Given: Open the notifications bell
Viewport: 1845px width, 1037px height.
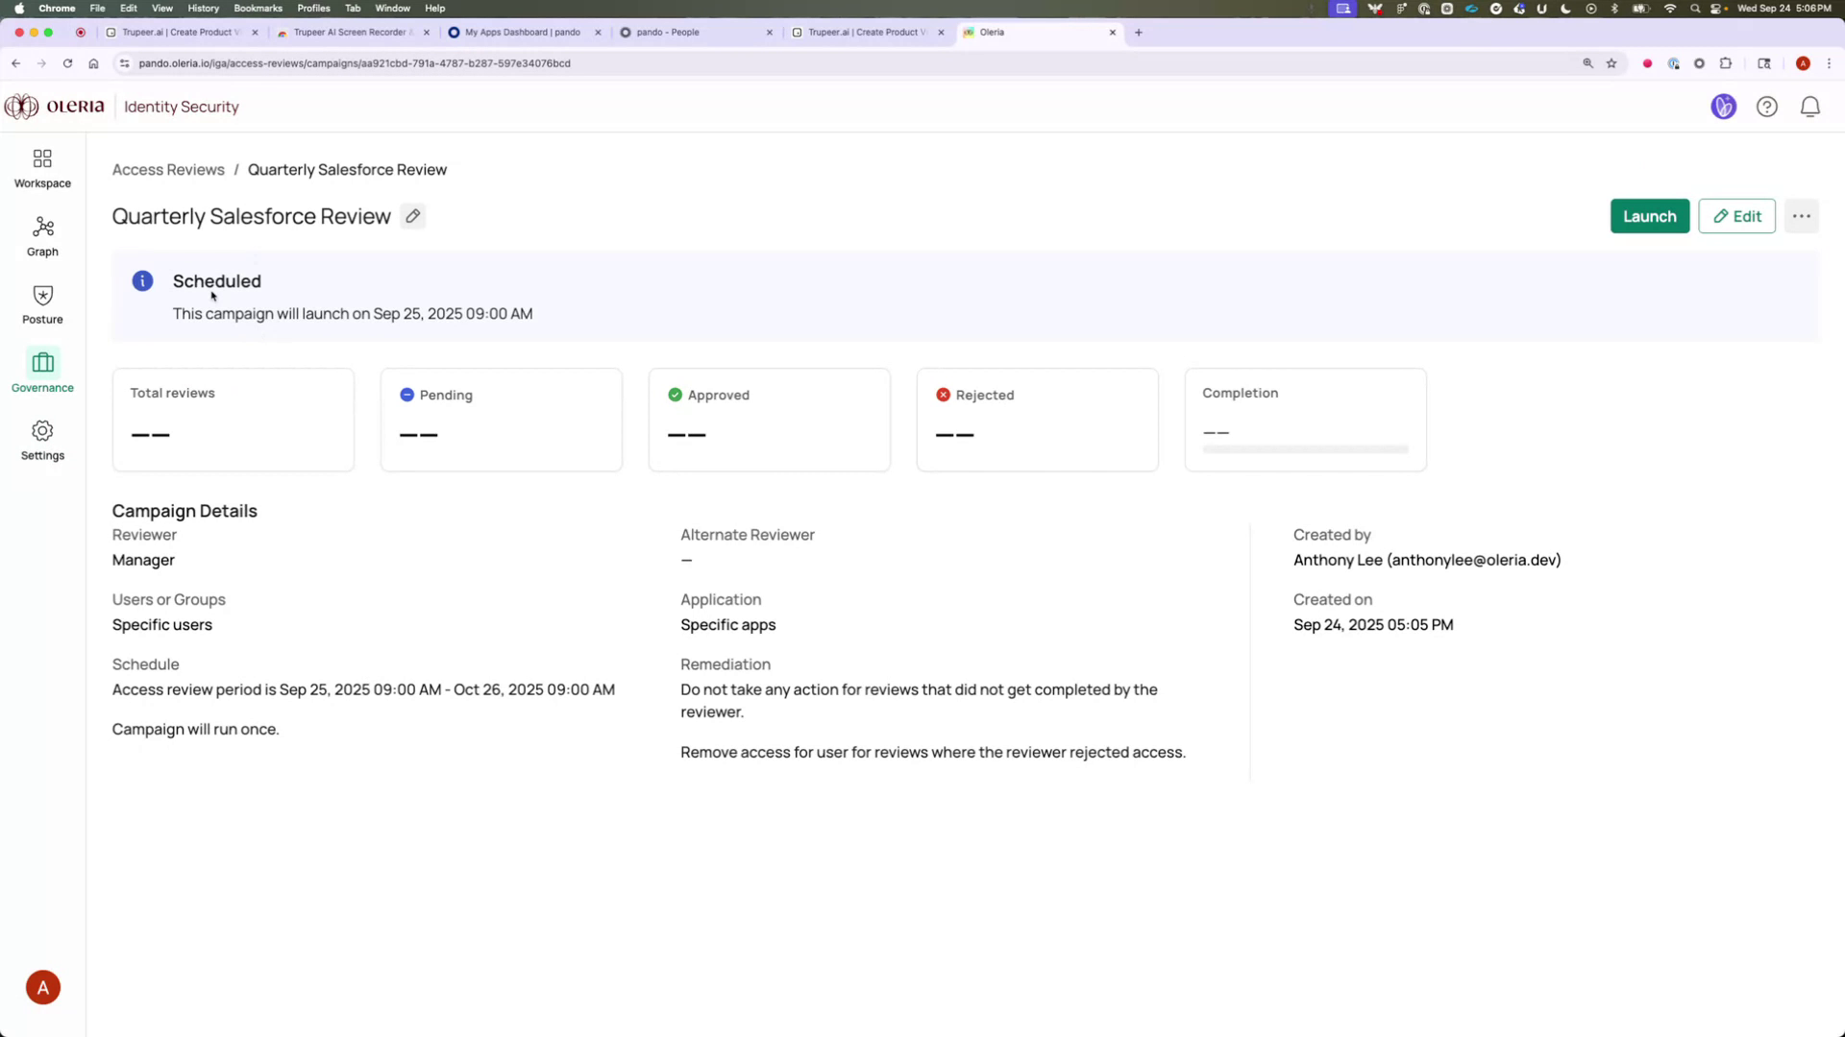Looking at the screenshot, I should point(1810,107).
